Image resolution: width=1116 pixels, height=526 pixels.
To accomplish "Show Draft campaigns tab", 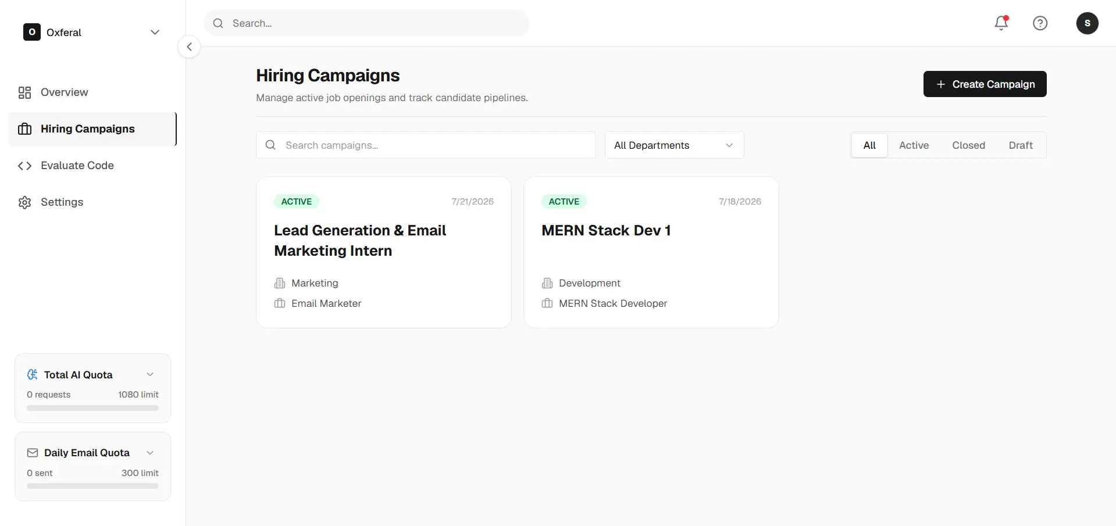I will 1021,145.
